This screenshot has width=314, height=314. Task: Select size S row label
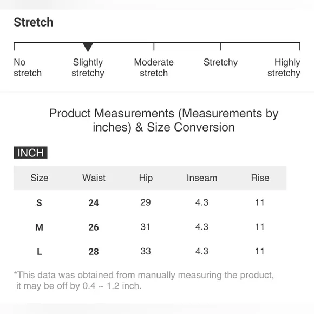(x=39, y=202)
